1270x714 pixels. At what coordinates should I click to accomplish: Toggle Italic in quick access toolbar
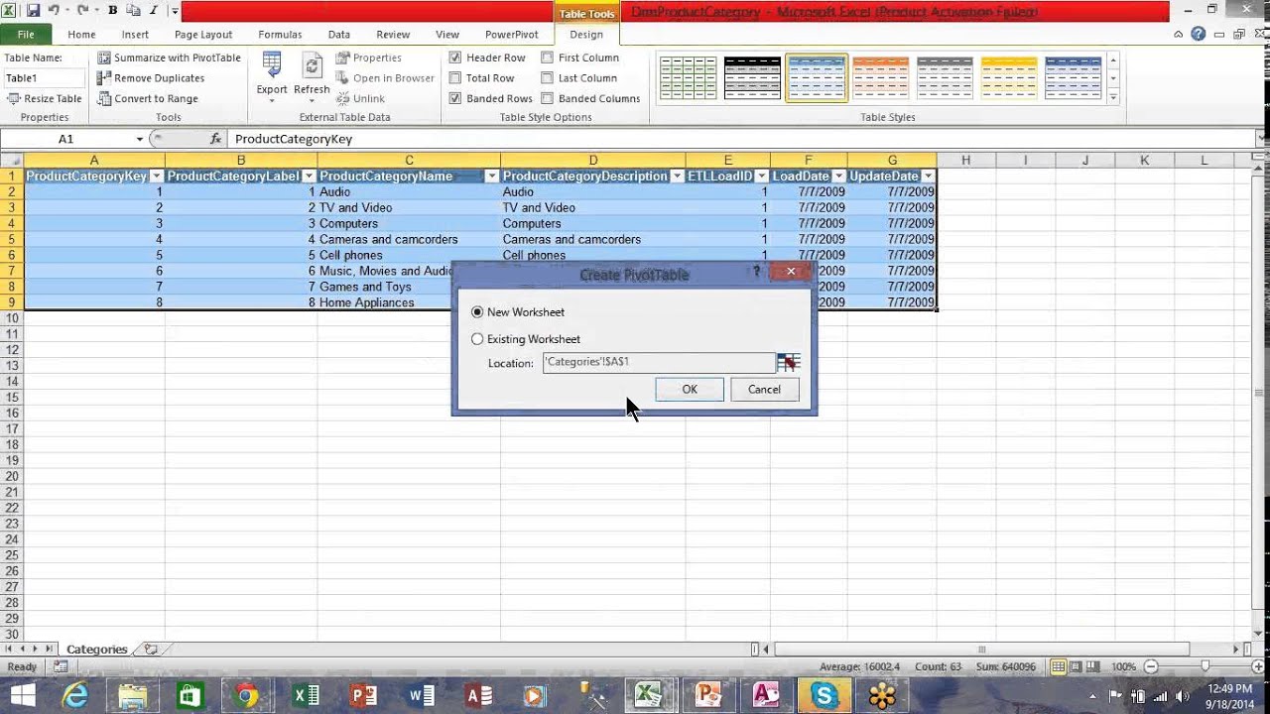153,11
